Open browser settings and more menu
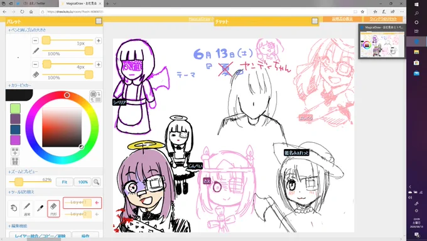This screenshot has width=427, height=241. click(402, 12)
